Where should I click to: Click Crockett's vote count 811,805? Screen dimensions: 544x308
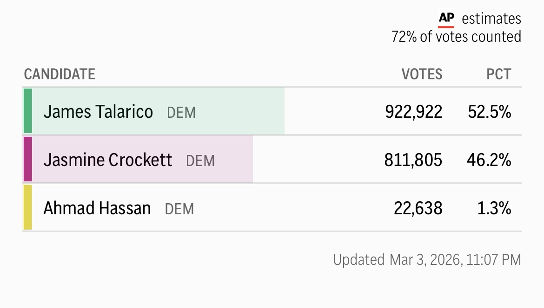(413, 160)
